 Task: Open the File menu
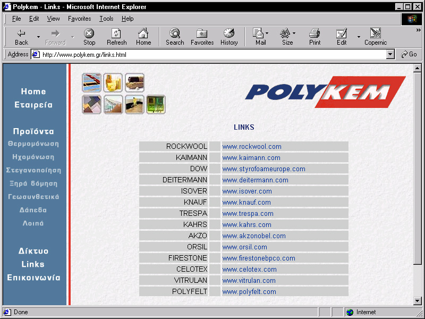click(16, 19)
